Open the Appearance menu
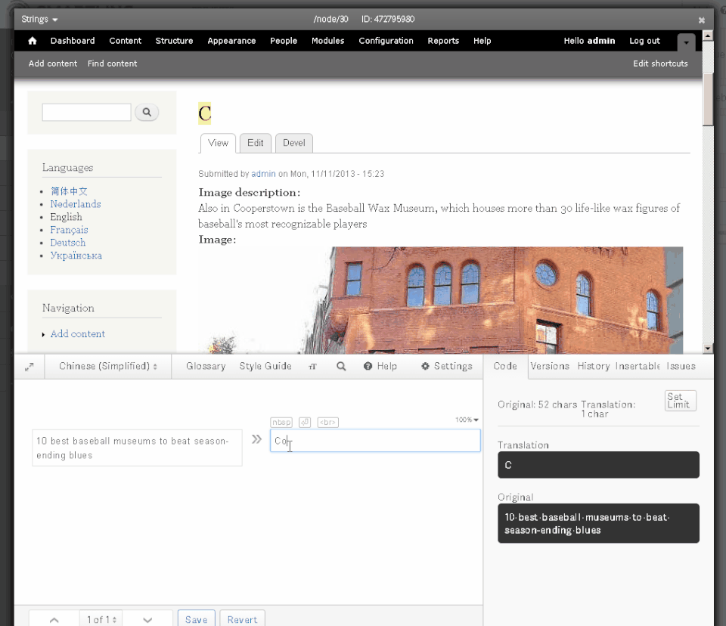Screen dimensions: 726x626 [231, 41]
